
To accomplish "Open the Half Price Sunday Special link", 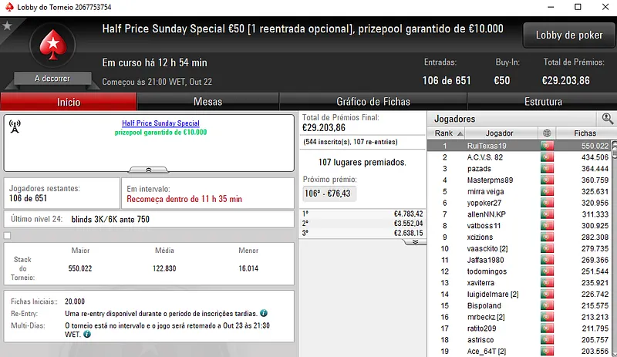I will pyautogui.click(x=160, y=123).
